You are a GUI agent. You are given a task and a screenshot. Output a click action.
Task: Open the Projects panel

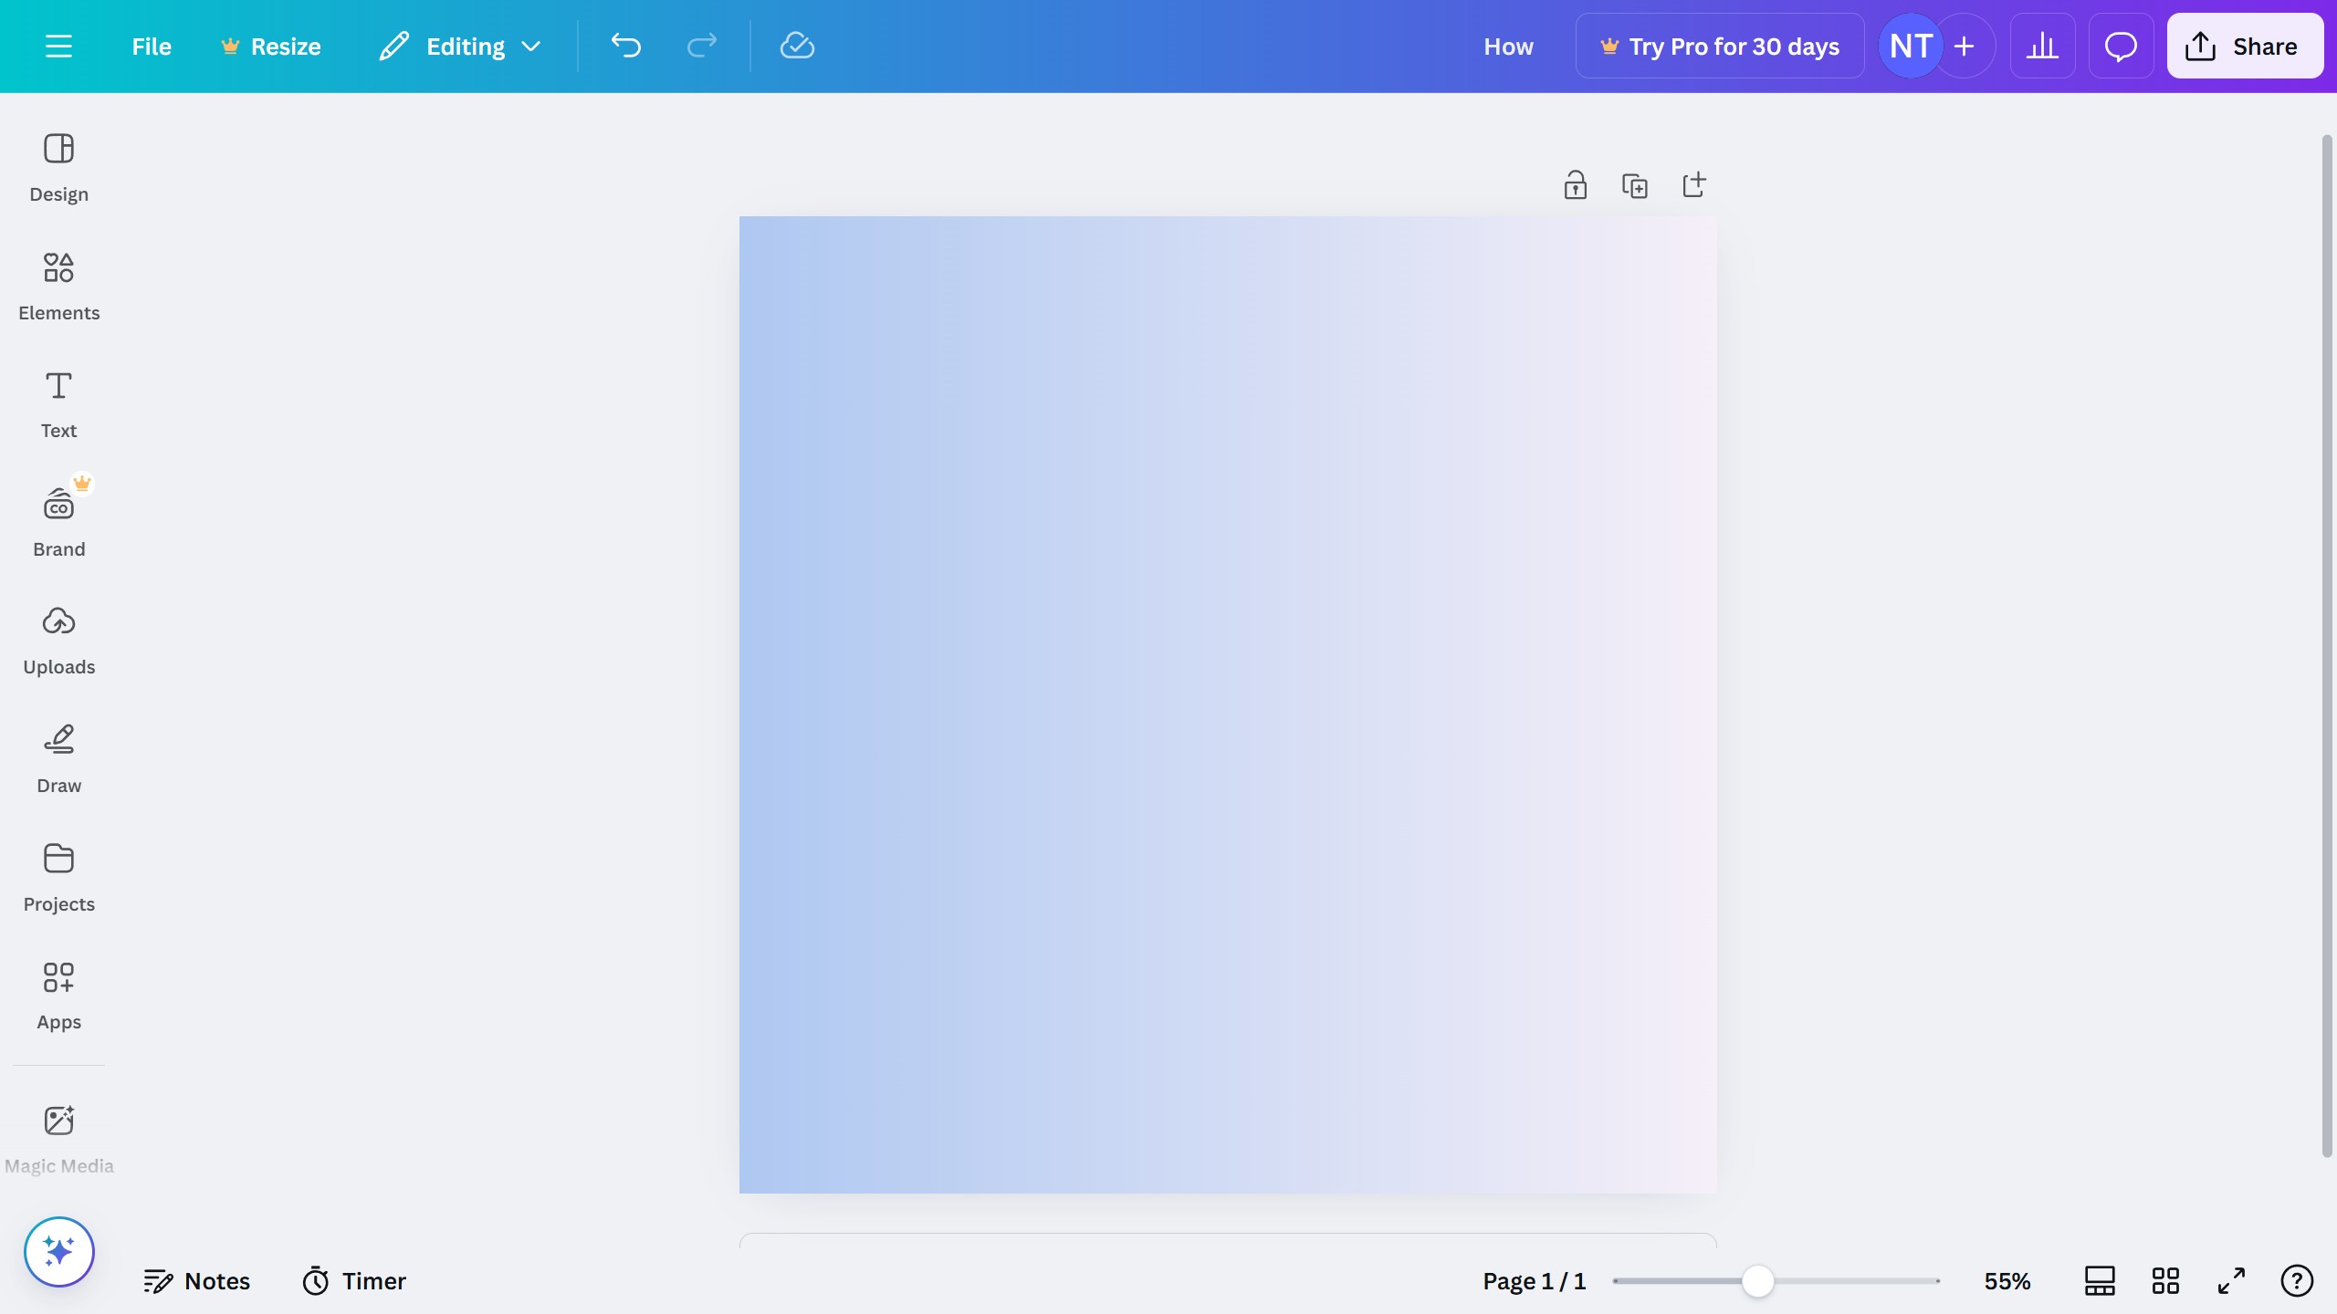[x=58, y=876]
